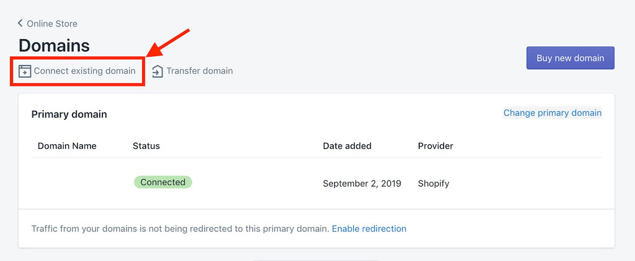635x261 pixels.
Task: Select the September 2, 2019 date cell
Action: coord(362,184)
